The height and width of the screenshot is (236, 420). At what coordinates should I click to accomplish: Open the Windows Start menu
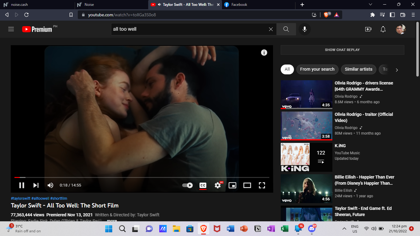click(x=109, y=229)
